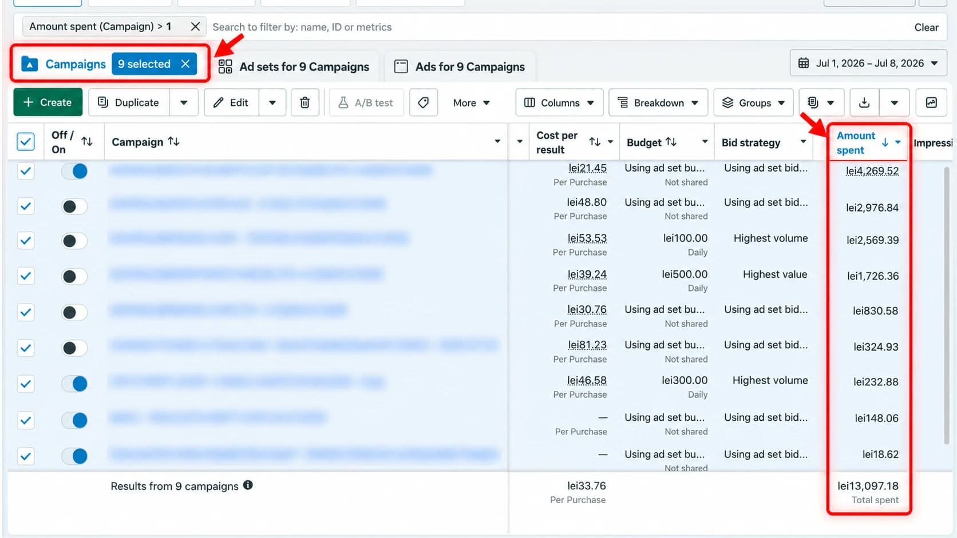This screenshot has width=957, height=538.
Task: Clear the 9 selected campaigns X
Action: pyautogui.click(x=185, y=64)
